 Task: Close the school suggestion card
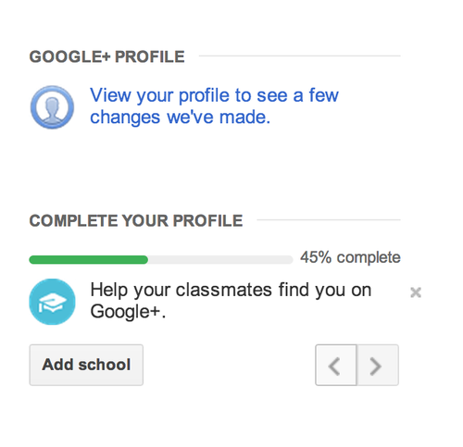(416, 292)
